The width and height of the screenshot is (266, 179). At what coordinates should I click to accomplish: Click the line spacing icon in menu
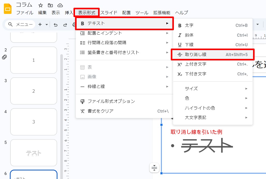pyautogui.click(x=83, y=43)
